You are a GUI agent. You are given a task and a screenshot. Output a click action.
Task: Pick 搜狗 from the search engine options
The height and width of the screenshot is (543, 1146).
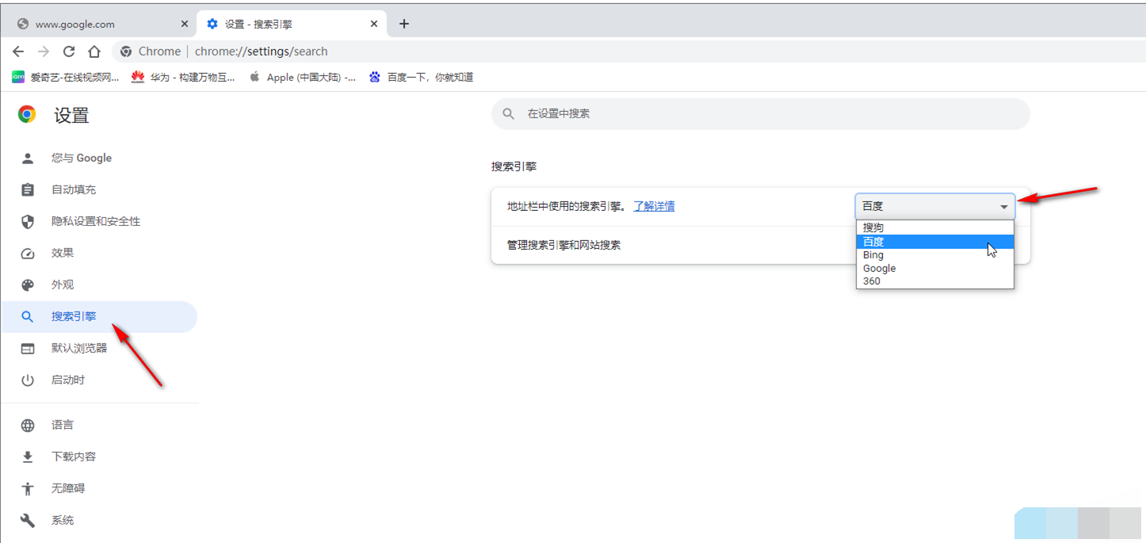873,228
